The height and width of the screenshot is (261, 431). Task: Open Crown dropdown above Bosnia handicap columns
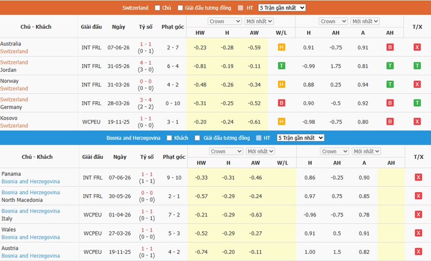[x=335, y=151]
